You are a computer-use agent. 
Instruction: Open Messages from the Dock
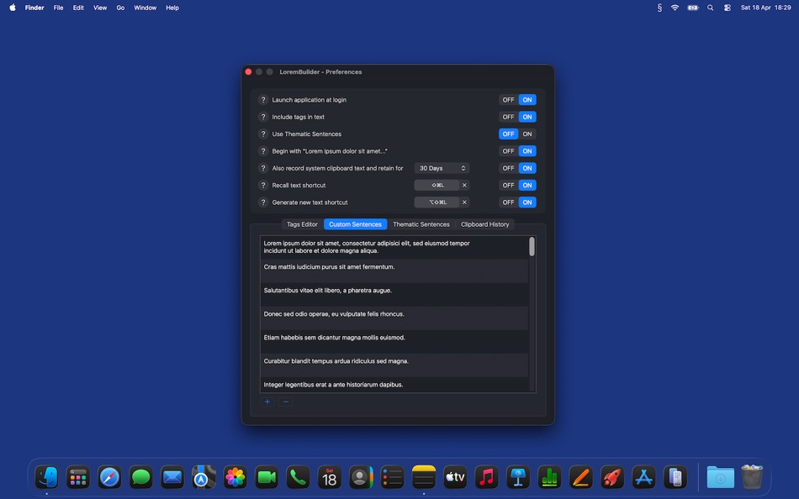[140, 478]
